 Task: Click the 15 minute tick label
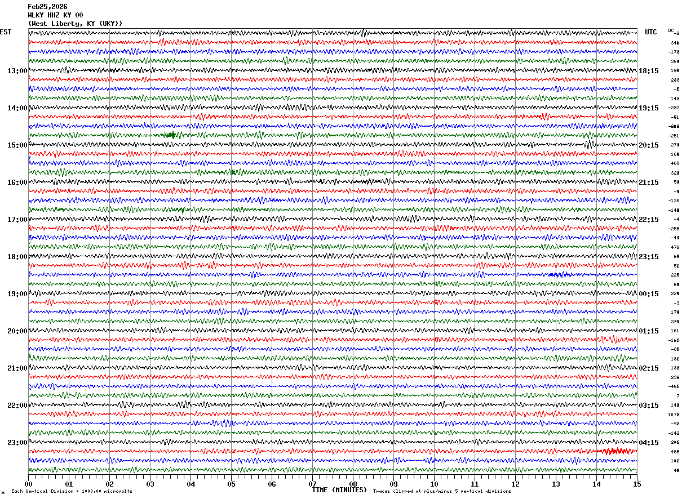[x=637, y=484]
